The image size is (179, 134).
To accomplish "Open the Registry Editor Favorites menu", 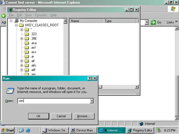I will (x=41, y=15).
